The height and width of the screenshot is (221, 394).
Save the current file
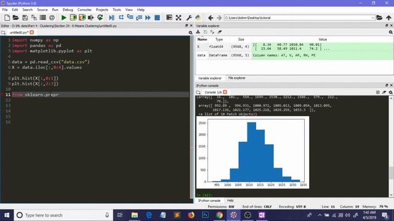tap(25, 18)
